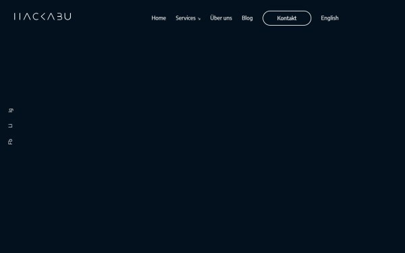Open the Ig social link
The image size is (405, 253).
pos(11,111)
